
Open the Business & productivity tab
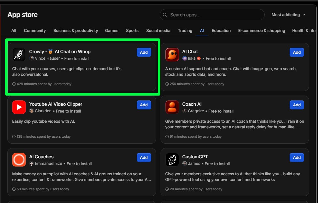(76, 31)
